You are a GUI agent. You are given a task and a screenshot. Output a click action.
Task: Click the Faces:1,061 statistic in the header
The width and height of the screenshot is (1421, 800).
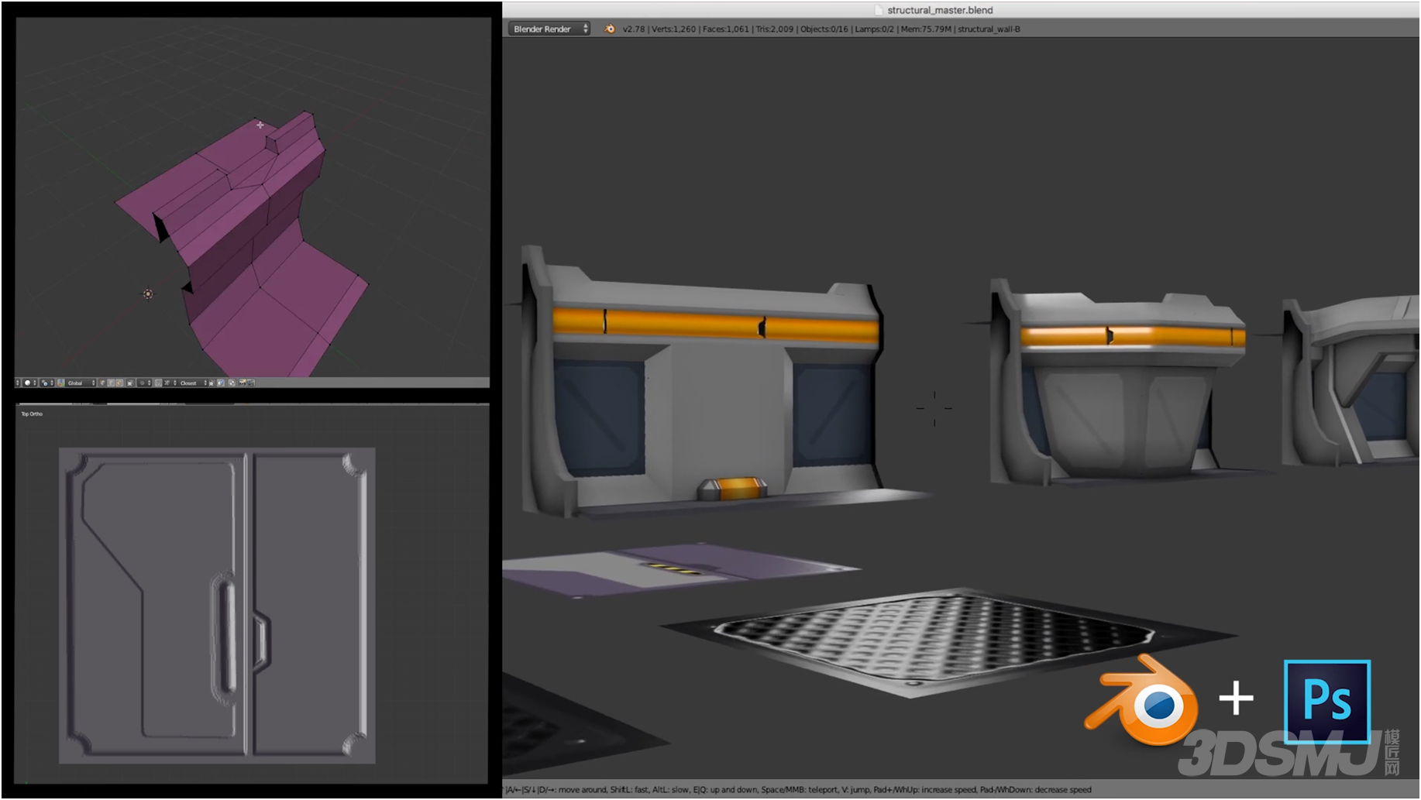click(726, 29)
